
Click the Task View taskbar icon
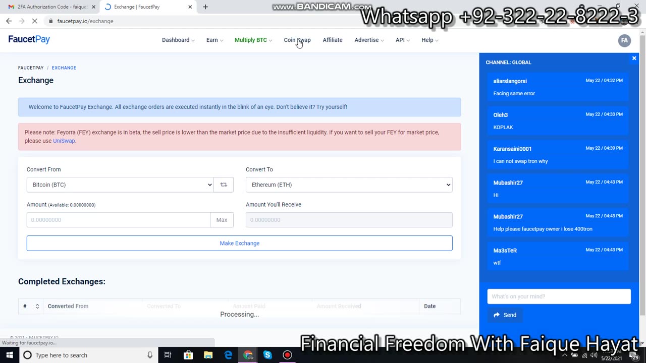coord(168,355)
